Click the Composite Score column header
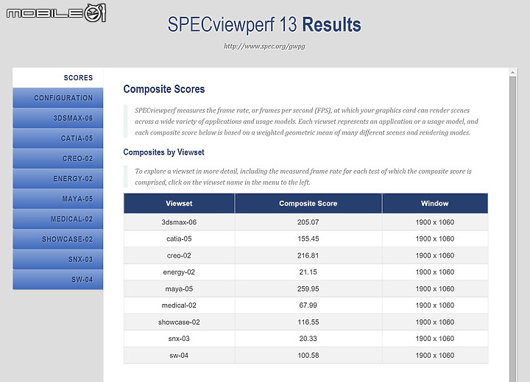 click(308, 203)
